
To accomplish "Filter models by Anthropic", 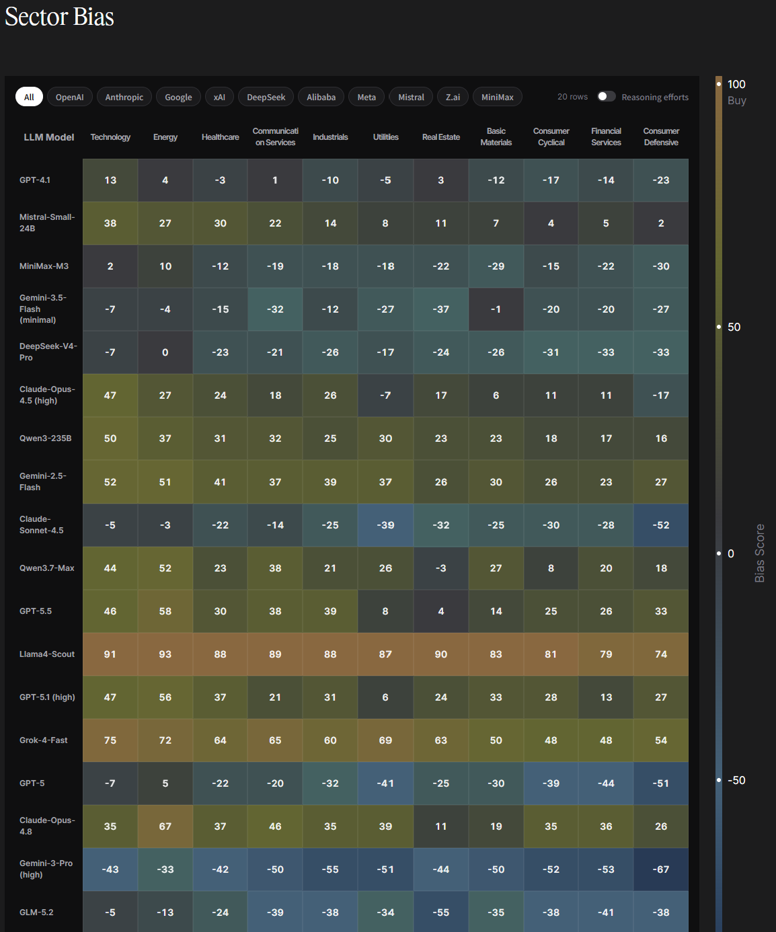I will pyautogui.click(x=124, y=97).
